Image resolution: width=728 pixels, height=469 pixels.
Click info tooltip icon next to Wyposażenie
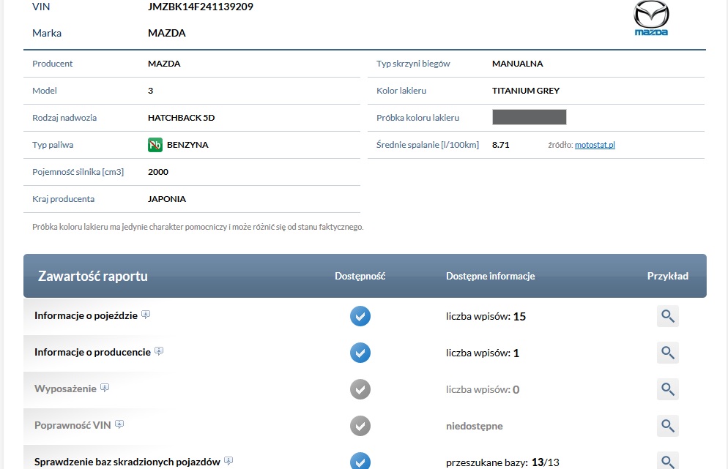(105, 388)
